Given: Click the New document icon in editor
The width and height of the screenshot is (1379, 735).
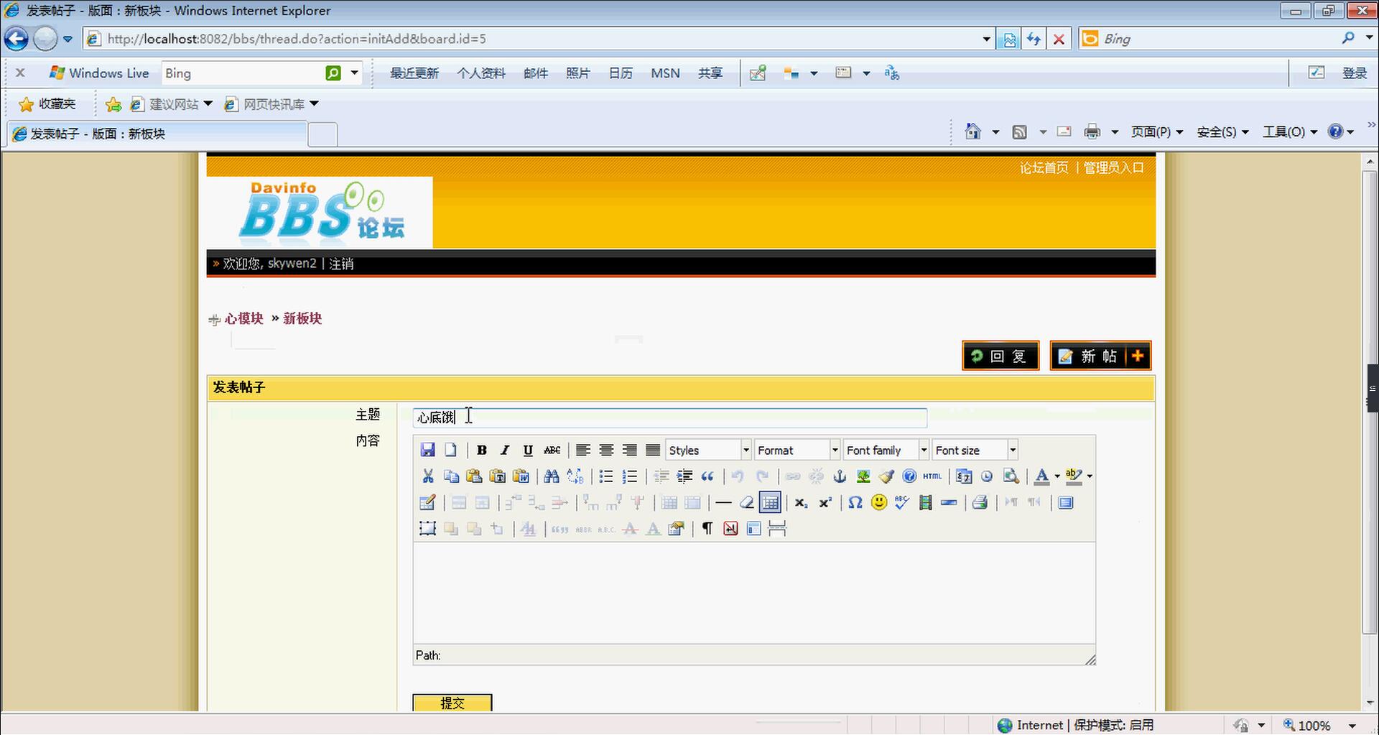Looking at the screenshot, I should [450, 450].
